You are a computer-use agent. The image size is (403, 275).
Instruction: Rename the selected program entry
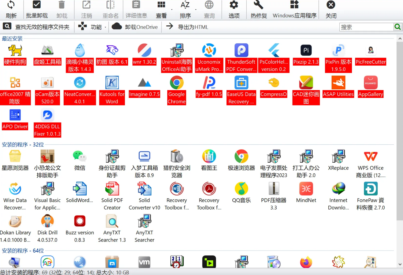(110, 9)
